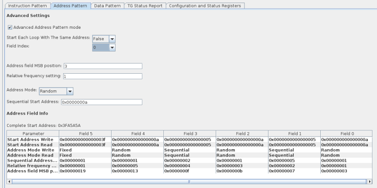Image resolution: width=377 pixels, height=188 pixels.
Task: Select the Field 5 column header
Action: (x=85, y=133)
